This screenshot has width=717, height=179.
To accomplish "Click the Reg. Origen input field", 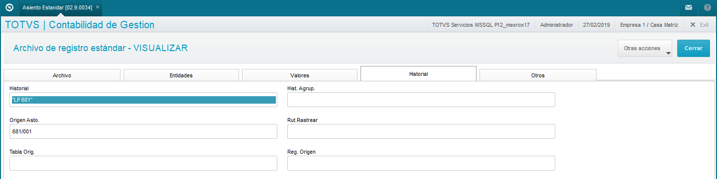I will point(421,163).
